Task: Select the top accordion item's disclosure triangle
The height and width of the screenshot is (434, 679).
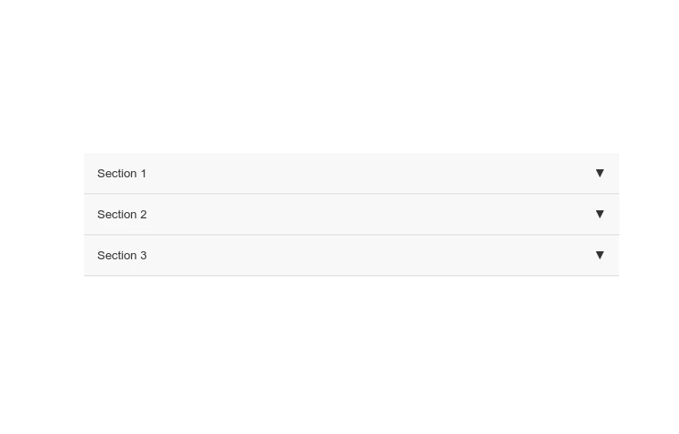Action: pyautogui.click(x=600, y=173)
